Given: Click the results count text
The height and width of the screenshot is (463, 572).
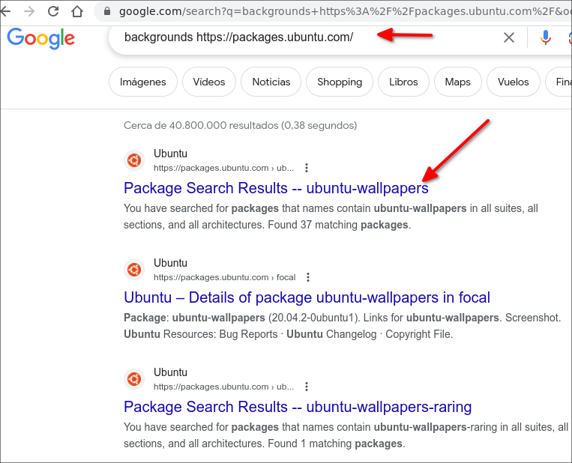Looking at the screenshot, I should 240,125.
